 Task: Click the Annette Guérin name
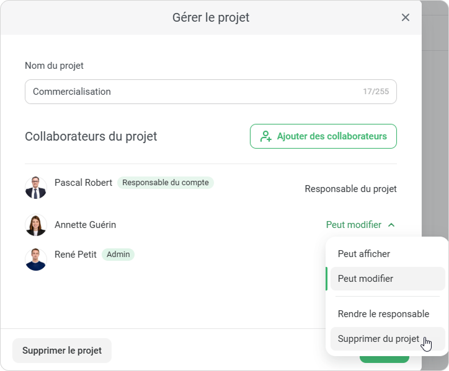(x=85, y=225)
